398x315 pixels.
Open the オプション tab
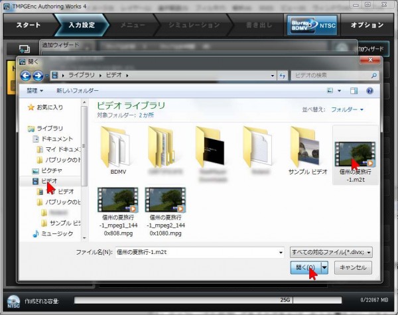click(x=367, y=25)
